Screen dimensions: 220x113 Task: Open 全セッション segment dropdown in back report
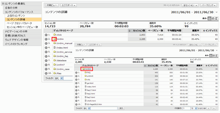coord(190,5)
